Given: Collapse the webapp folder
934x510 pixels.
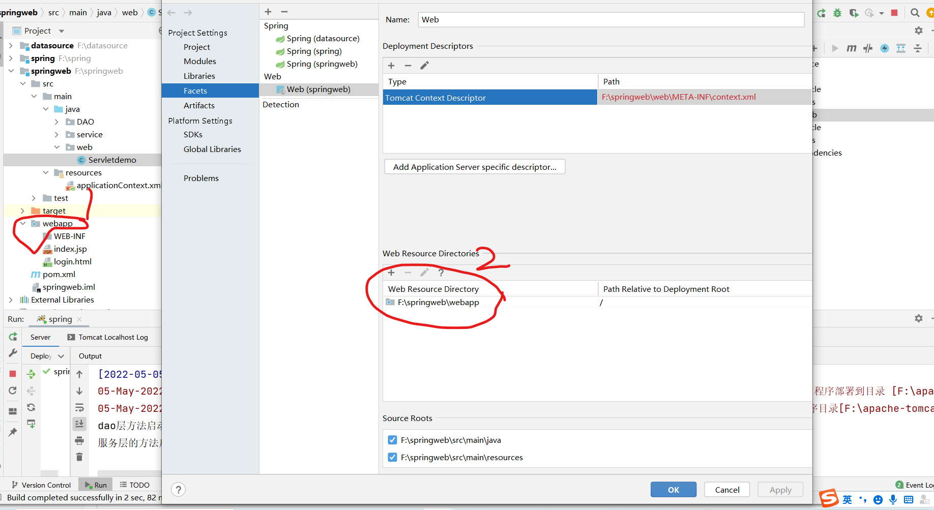Looking at the screenshot, I should (x=22, y=224).
